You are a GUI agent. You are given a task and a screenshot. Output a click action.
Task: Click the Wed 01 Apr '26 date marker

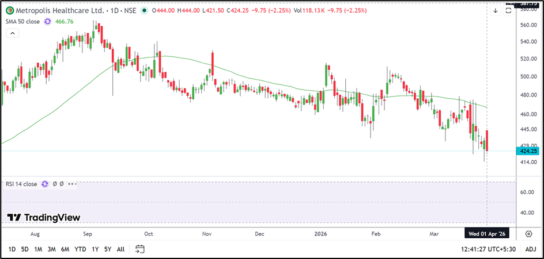tap(488, 234)
